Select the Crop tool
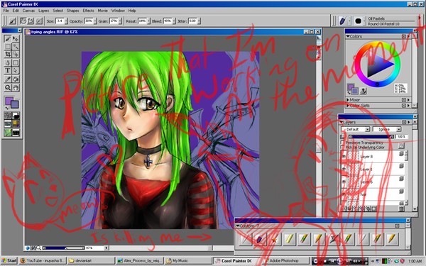The width and height of the screenshot is (426, 266). click(x=8, y=55)
